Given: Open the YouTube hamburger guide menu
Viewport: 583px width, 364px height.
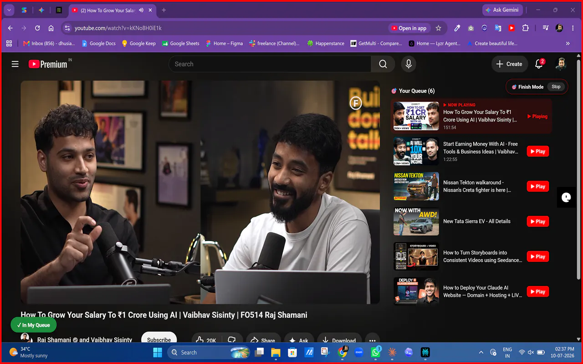Looking at the screenshot, I should (x=15, y=64).
